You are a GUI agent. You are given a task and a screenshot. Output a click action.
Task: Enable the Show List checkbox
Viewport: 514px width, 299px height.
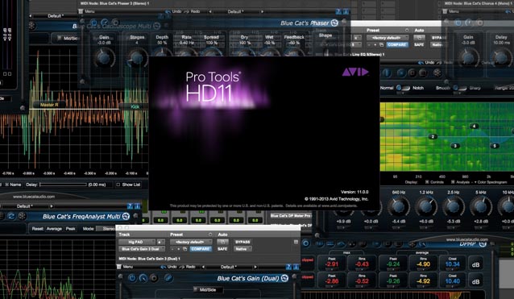point(118,185)
